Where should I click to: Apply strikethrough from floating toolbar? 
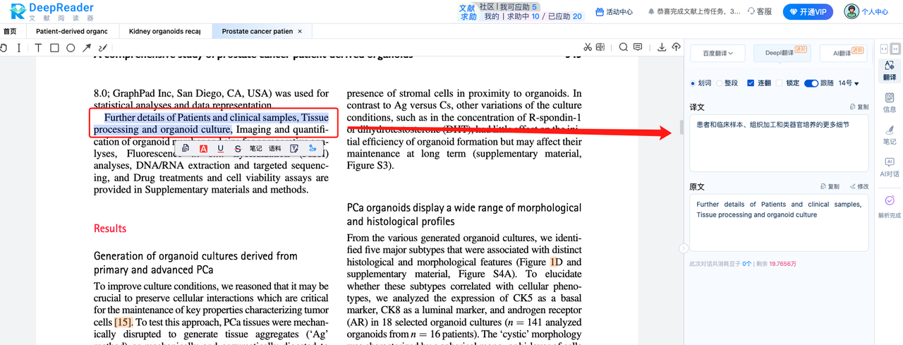tap(238, 149)
